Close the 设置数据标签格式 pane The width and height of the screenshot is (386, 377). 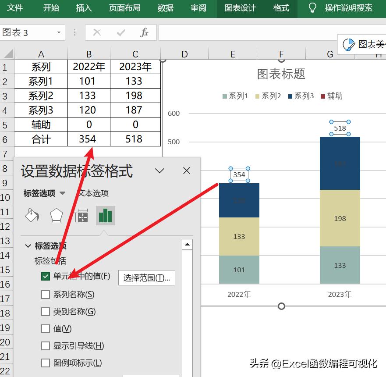pos(187,171)
